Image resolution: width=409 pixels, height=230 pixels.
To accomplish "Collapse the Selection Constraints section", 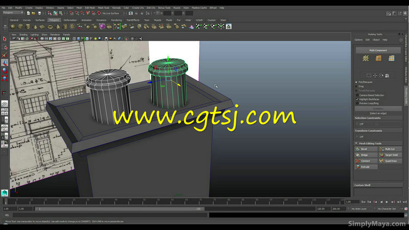I will (378, 118).
